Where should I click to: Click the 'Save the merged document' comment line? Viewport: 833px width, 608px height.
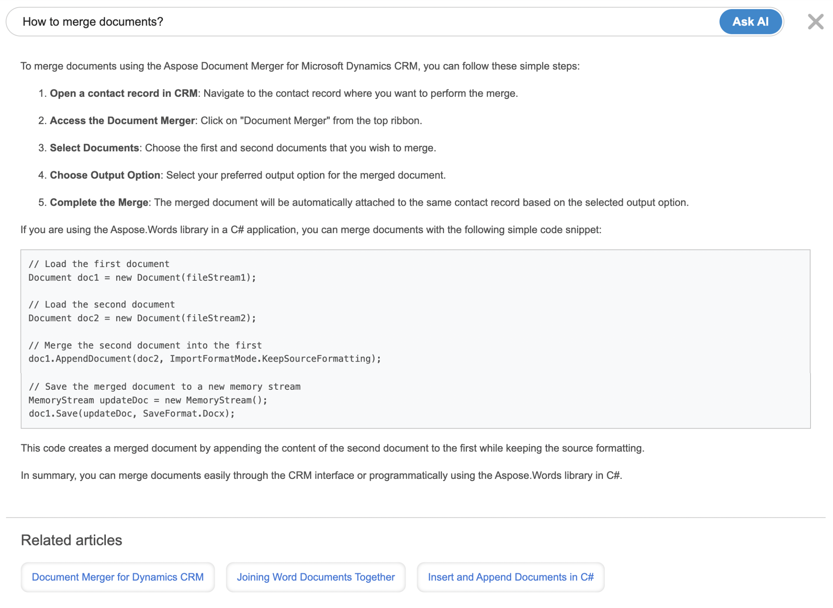click(x=165, y=386)
